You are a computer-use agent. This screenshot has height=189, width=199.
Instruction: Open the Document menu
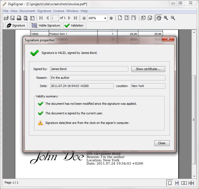(x=27, y=11)
